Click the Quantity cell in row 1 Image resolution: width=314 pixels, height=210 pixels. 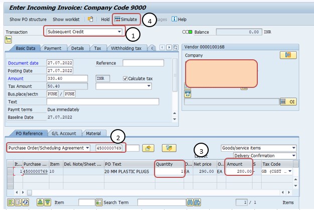(170, 171)
